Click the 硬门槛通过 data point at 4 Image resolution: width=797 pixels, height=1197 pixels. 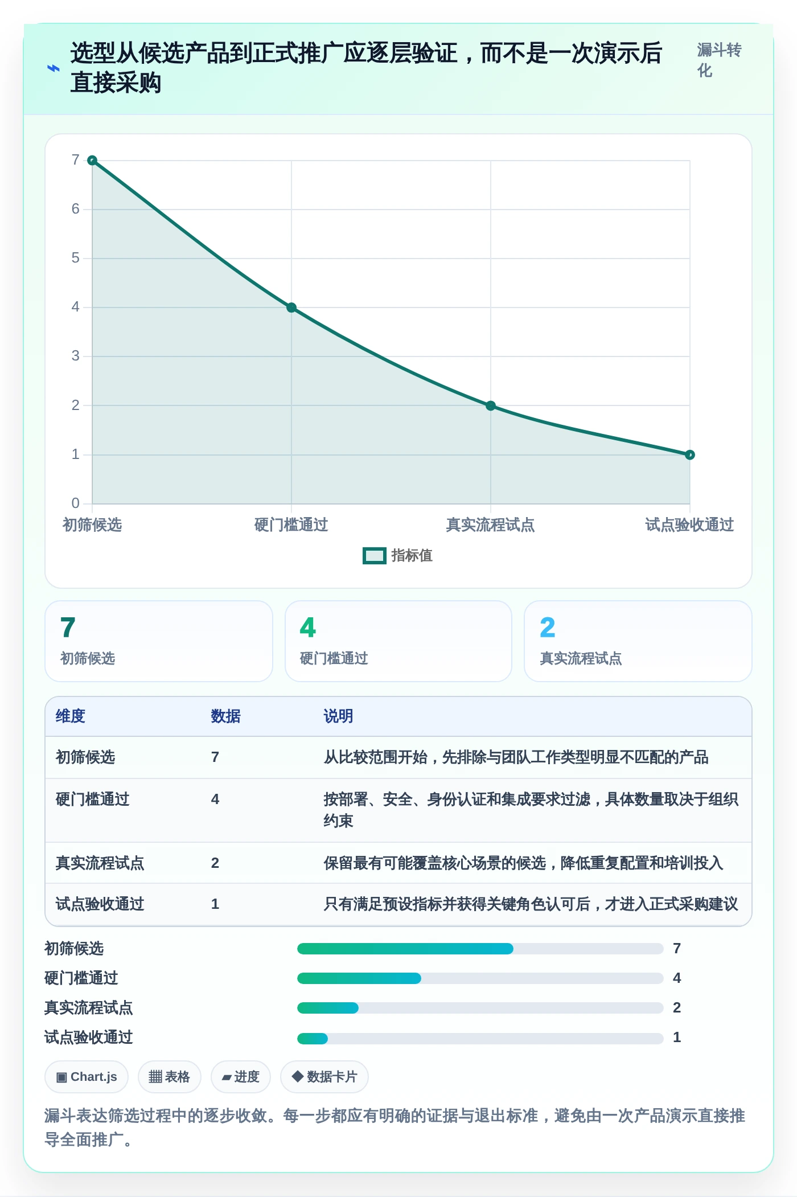point(291,308)
